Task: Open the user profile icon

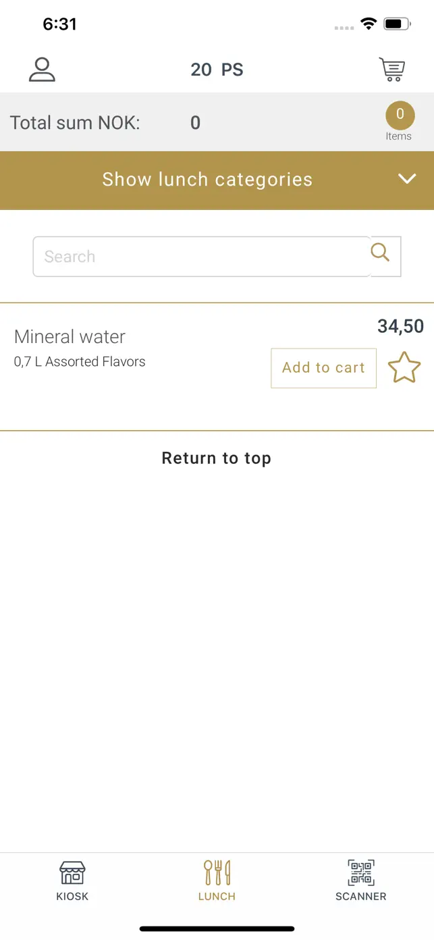Action: [42, 70]
